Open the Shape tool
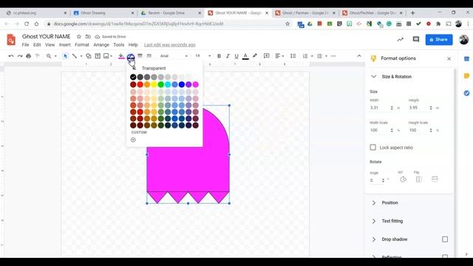Viewport: 473px width, 266px height. pos(89,56)
